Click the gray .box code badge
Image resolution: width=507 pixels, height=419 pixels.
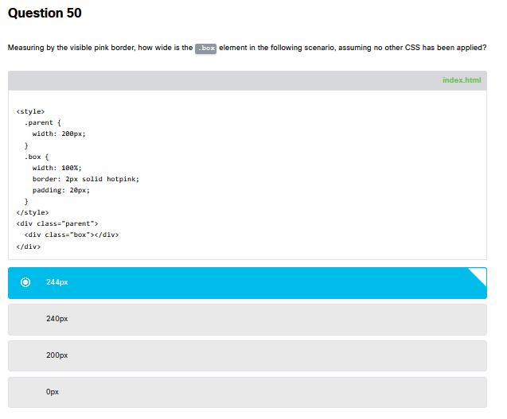[205, 48]
